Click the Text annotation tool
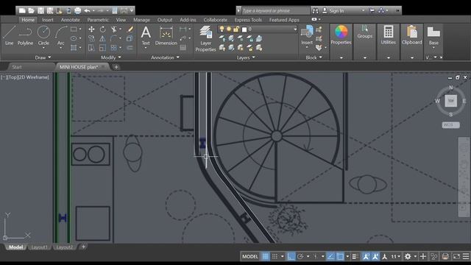 click(x=146, y=35)
